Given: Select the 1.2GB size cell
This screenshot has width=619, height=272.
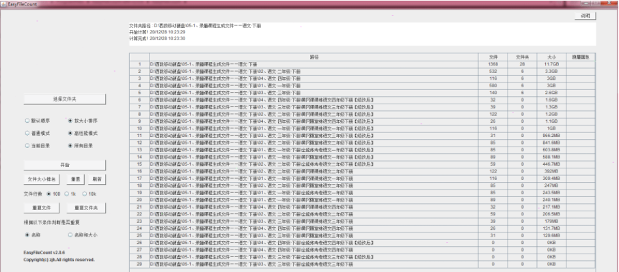Looking at the screenshot, I should coord(551,114).
